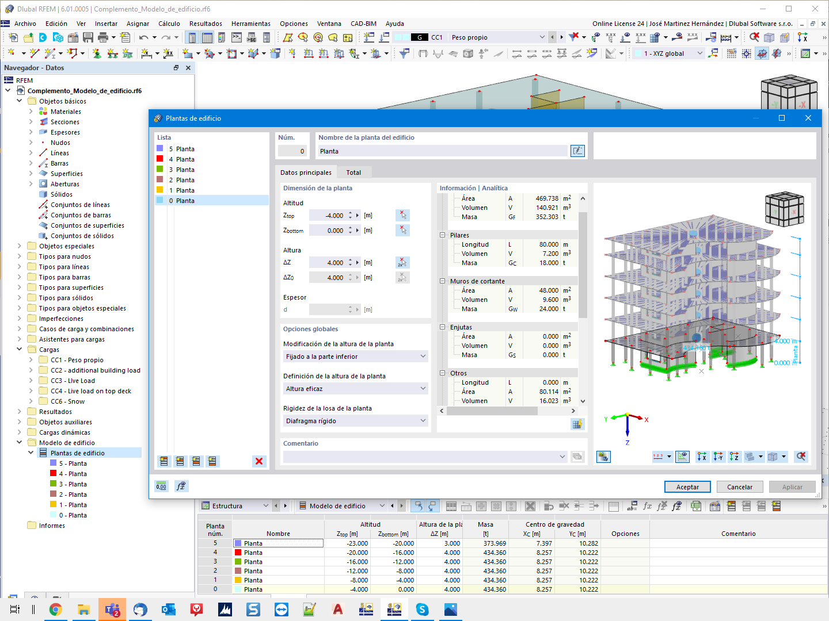Confirm the dialog with Aceptar
The height and width of the screenshot is (621, 829).
(x=687, y=487)
